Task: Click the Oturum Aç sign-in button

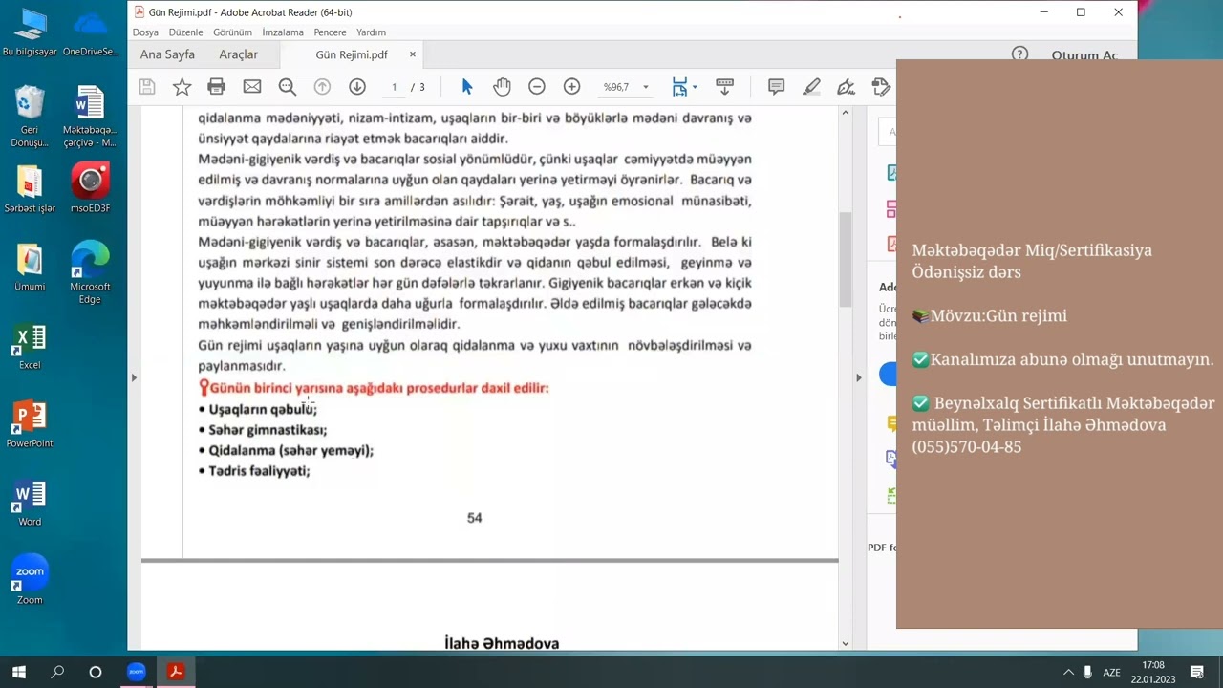Action: [1084, 55]
